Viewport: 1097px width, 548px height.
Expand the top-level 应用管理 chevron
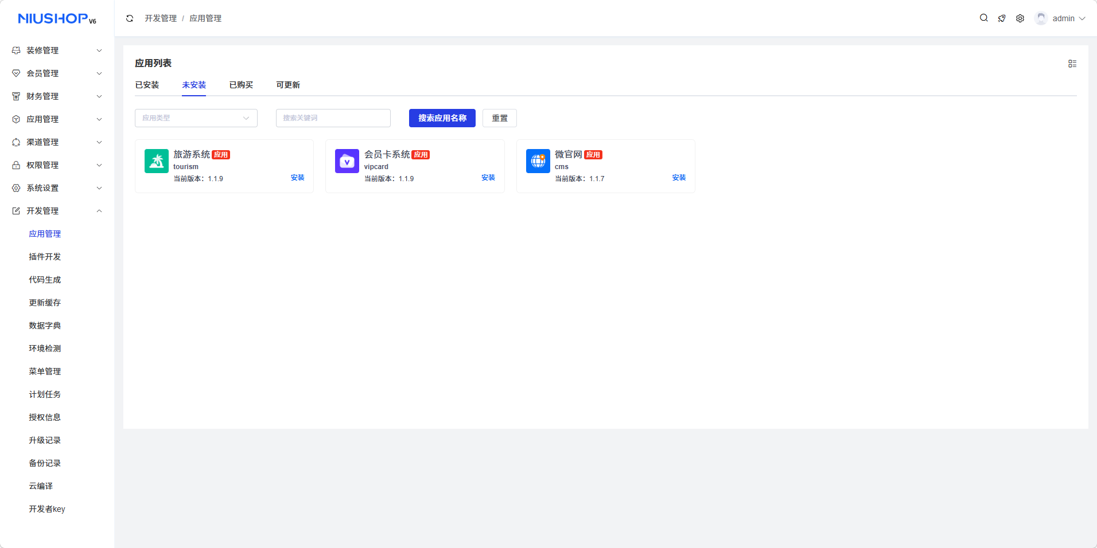99,119
